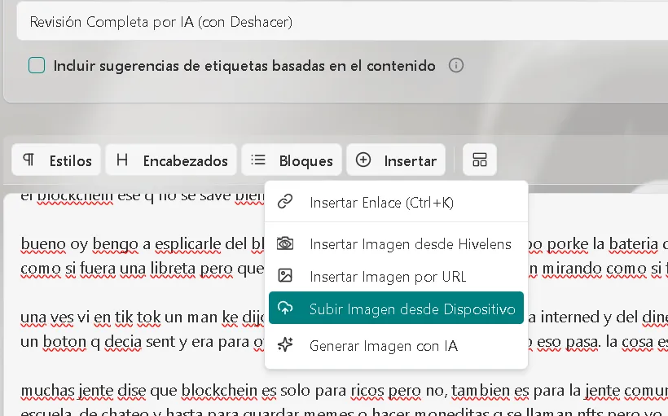Open the Bloques dropdown button
The height and width of the screenshot is (416, 668).
292,160
